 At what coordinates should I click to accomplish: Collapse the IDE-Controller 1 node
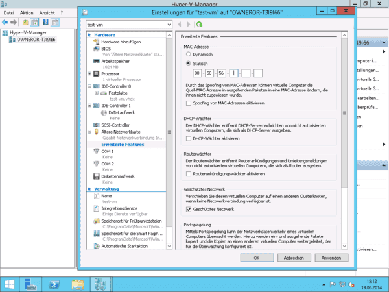(89, 106)
